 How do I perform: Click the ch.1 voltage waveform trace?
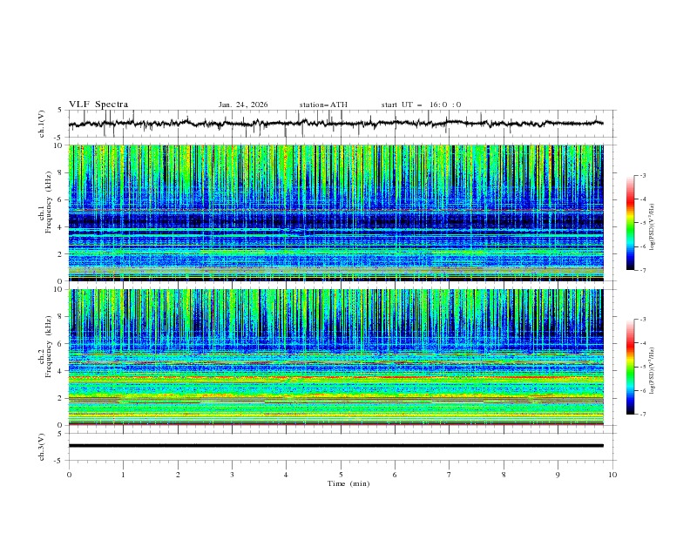335,123
